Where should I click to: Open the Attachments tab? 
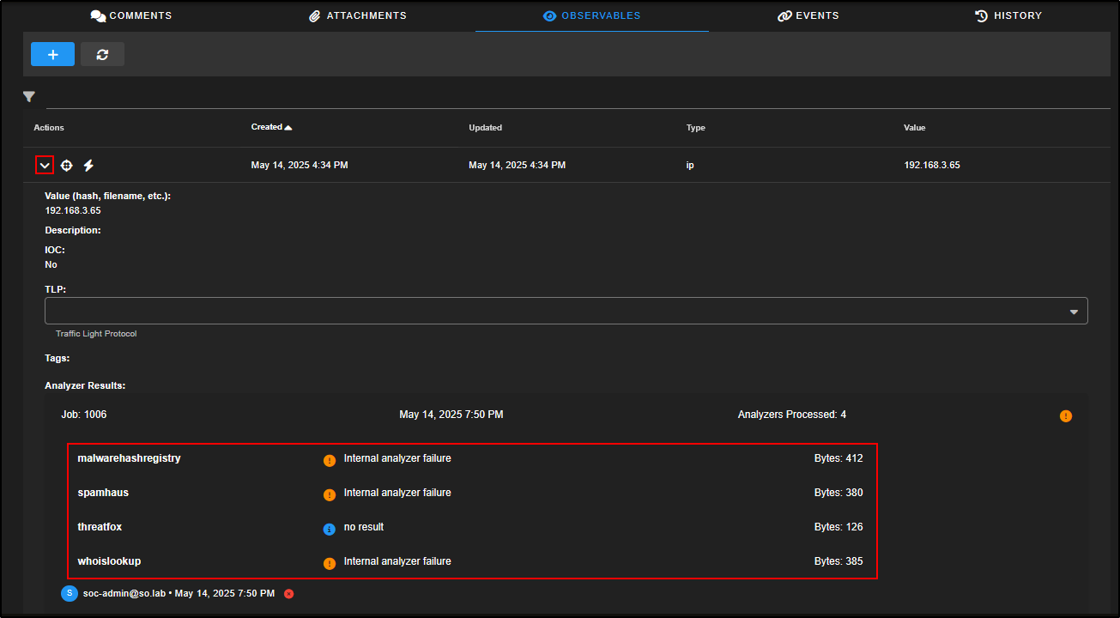click(x=358, y=15)
